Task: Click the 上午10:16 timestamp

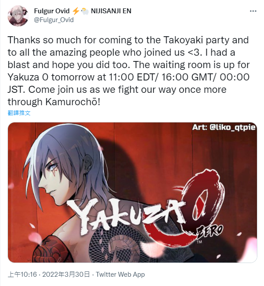Action: coord(22,275)
